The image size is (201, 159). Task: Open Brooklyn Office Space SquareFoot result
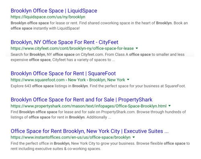63,73
